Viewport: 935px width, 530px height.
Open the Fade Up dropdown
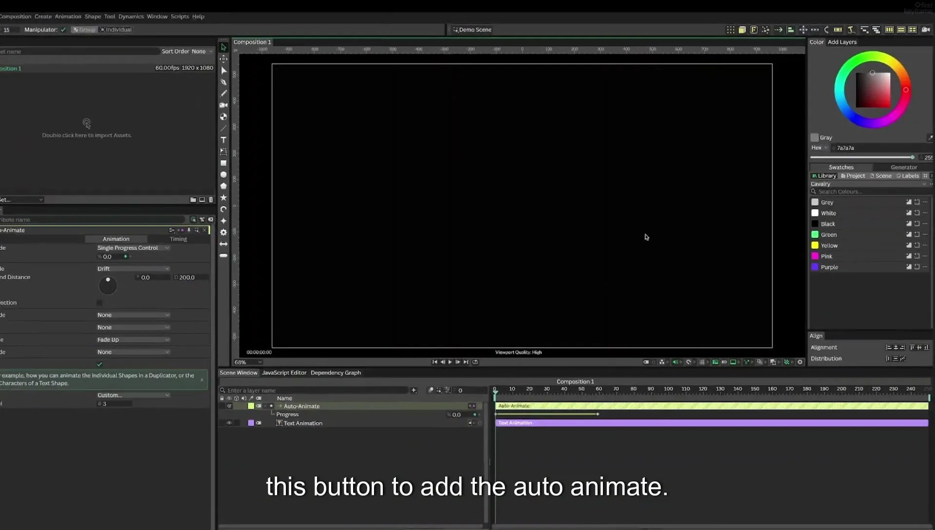pos(133,340)
